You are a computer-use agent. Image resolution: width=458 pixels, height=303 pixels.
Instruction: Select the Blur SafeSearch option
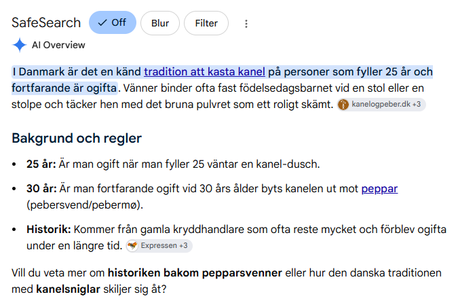tap(160, 23)
